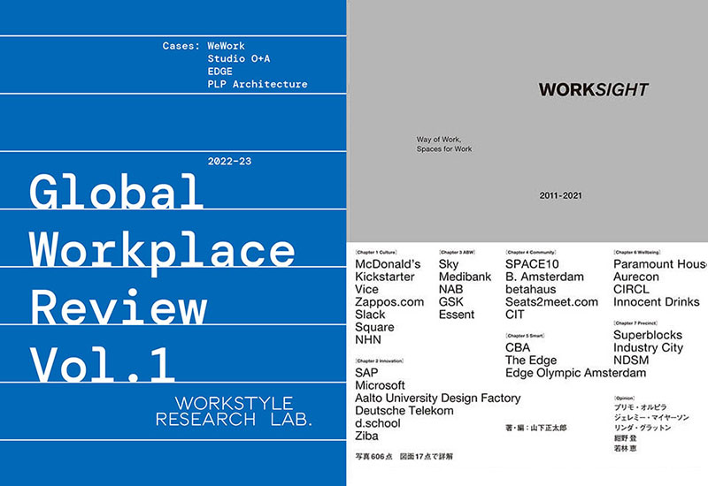Click the 'Way of Work, Spaces for Work' subtitle
Screen dimensions: 708x486
444,144
